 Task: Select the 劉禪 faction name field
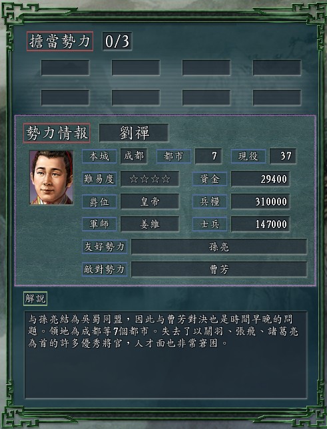[134, 133]
